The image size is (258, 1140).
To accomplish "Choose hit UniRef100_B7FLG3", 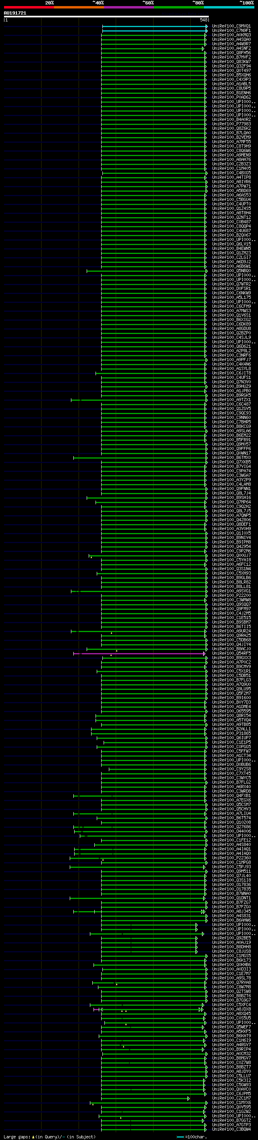I will tap(231, 680).
